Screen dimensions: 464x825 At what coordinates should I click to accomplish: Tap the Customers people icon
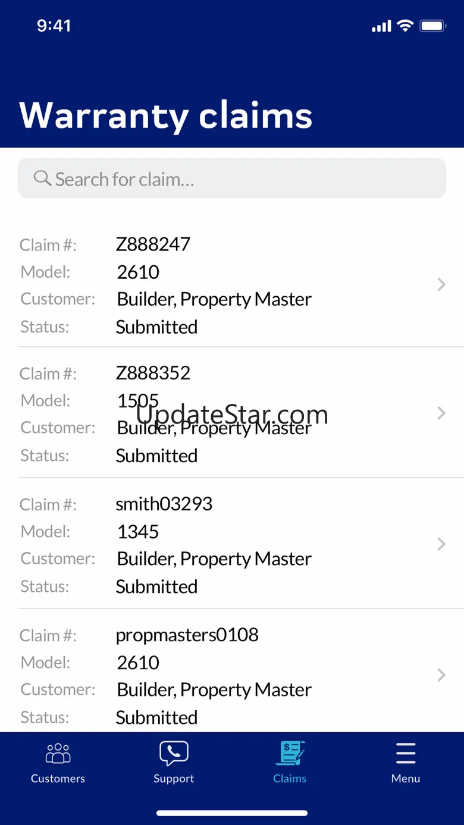[x=58, y=753]
